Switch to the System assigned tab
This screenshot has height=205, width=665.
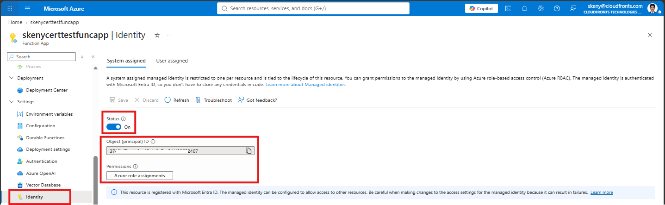[126, 61]
